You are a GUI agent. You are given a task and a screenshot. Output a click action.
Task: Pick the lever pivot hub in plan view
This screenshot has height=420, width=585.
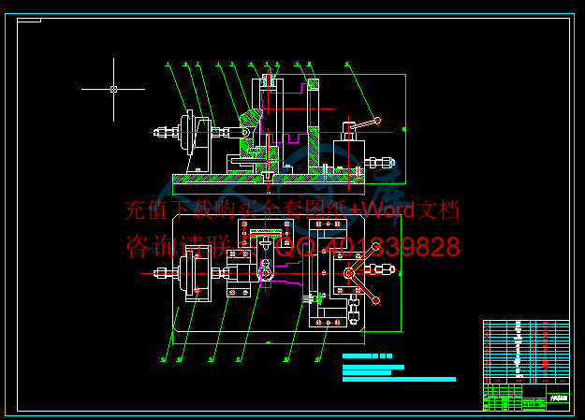click(349, 273)
